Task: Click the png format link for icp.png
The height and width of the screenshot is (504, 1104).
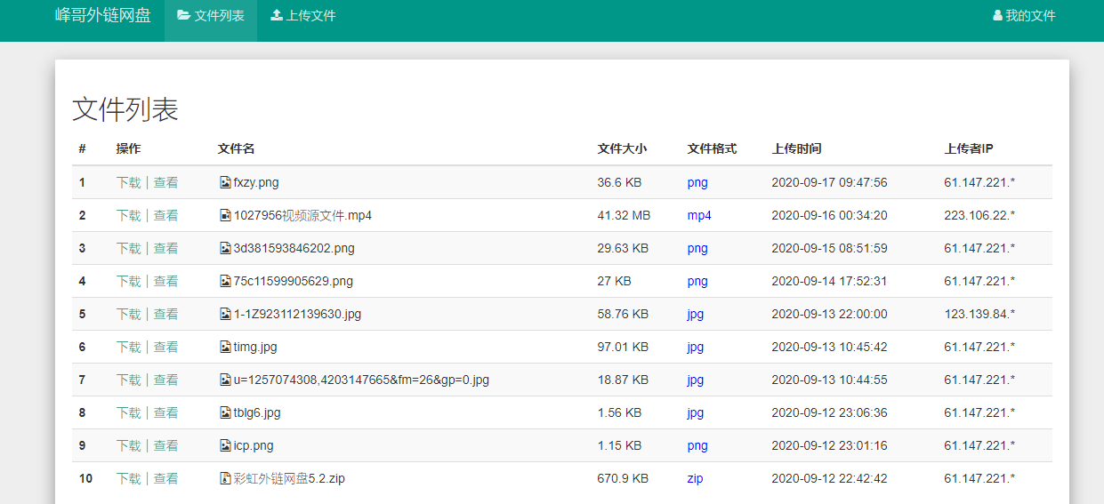Action: [x=697, y=445]
